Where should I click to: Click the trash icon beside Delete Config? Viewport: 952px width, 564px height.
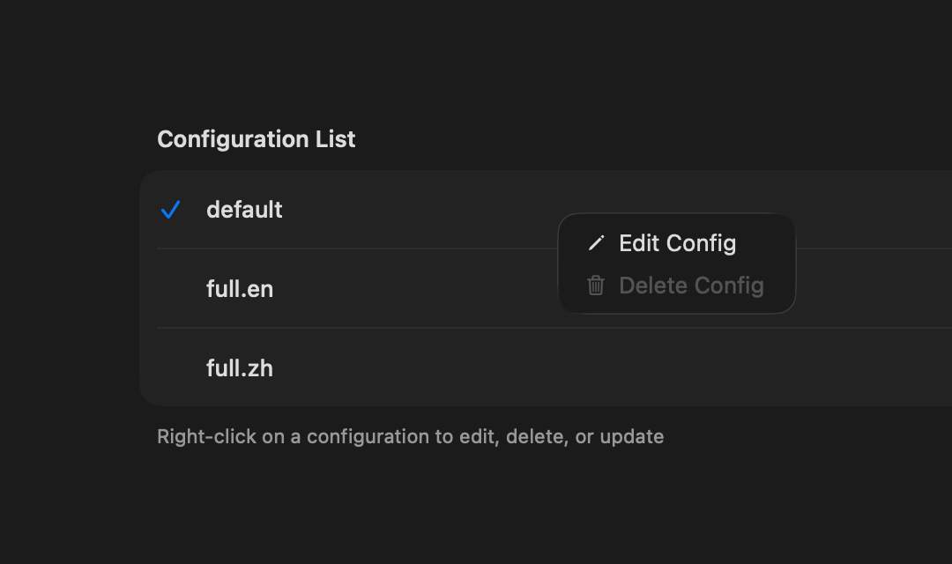(x=596, y=286)
